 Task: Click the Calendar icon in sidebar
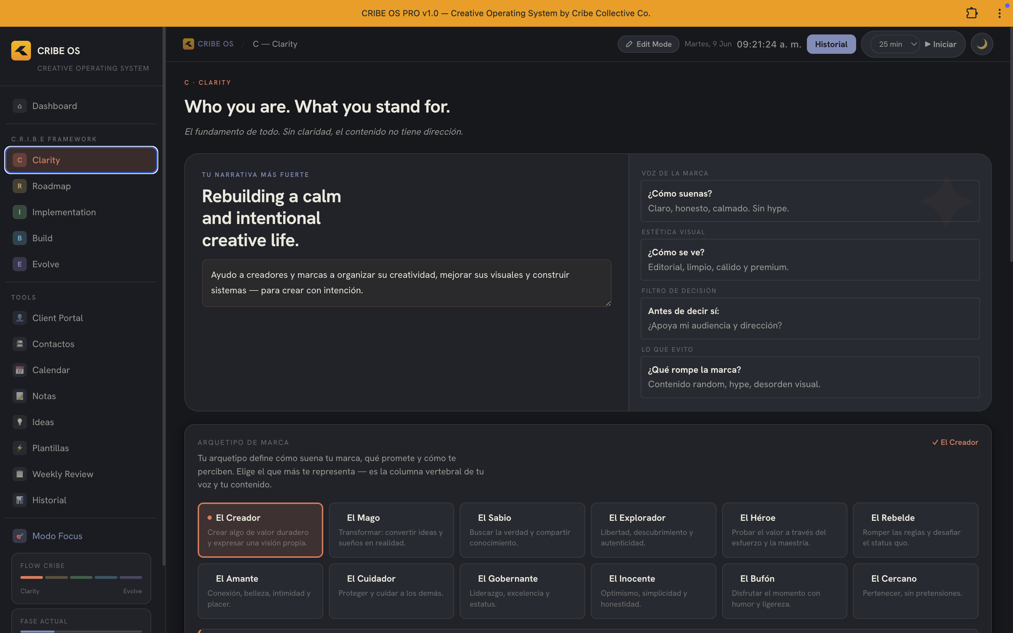20,370
